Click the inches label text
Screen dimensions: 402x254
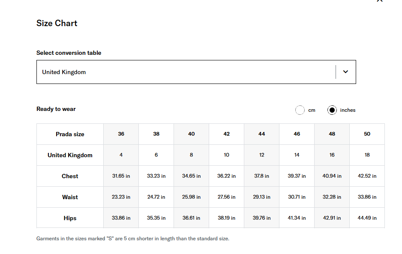(x=348, y=110)
